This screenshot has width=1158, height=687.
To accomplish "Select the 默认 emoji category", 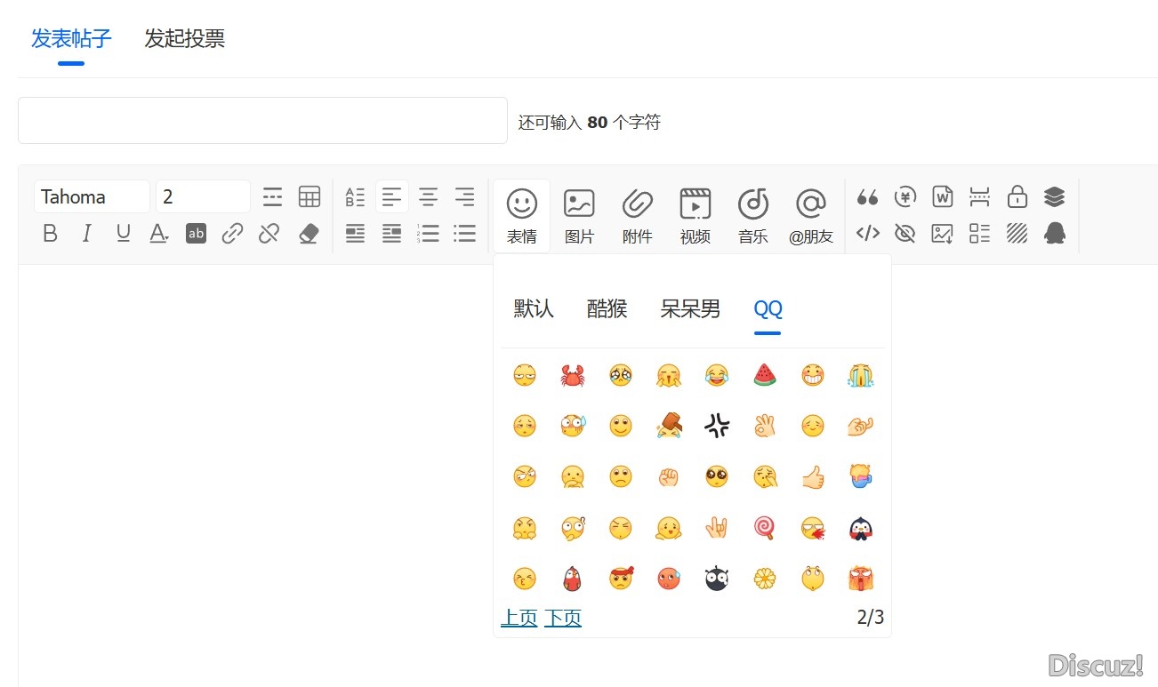I will [533, 309].
